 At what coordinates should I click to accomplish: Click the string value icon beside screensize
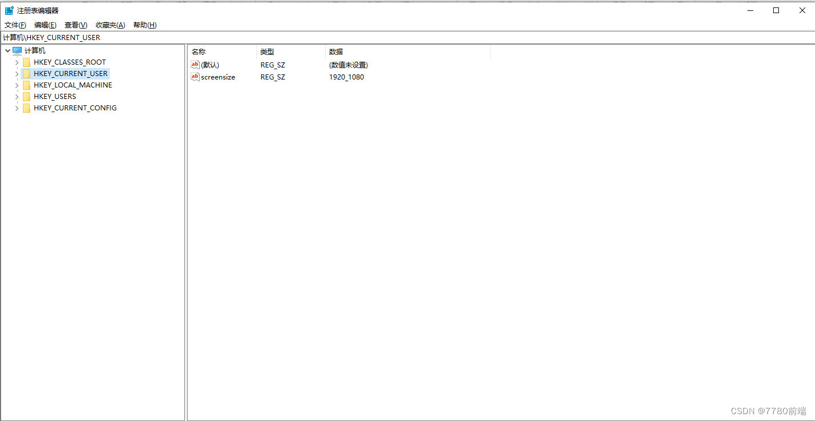coord(195,77)
